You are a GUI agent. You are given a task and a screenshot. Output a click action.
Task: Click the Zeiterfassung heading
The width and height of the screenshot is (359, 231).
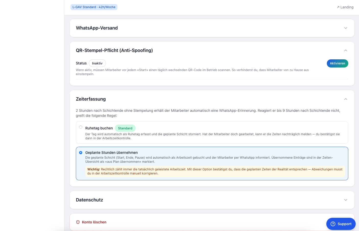tap(91, 99)
